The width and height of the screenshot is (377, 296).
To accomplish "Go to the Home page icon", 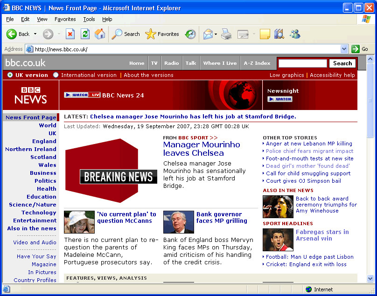I will click(x=100, y=34).
